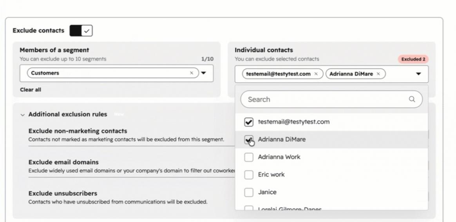Click the Members of a segment title
456x222 pixels.
click(x=54, y=50)
